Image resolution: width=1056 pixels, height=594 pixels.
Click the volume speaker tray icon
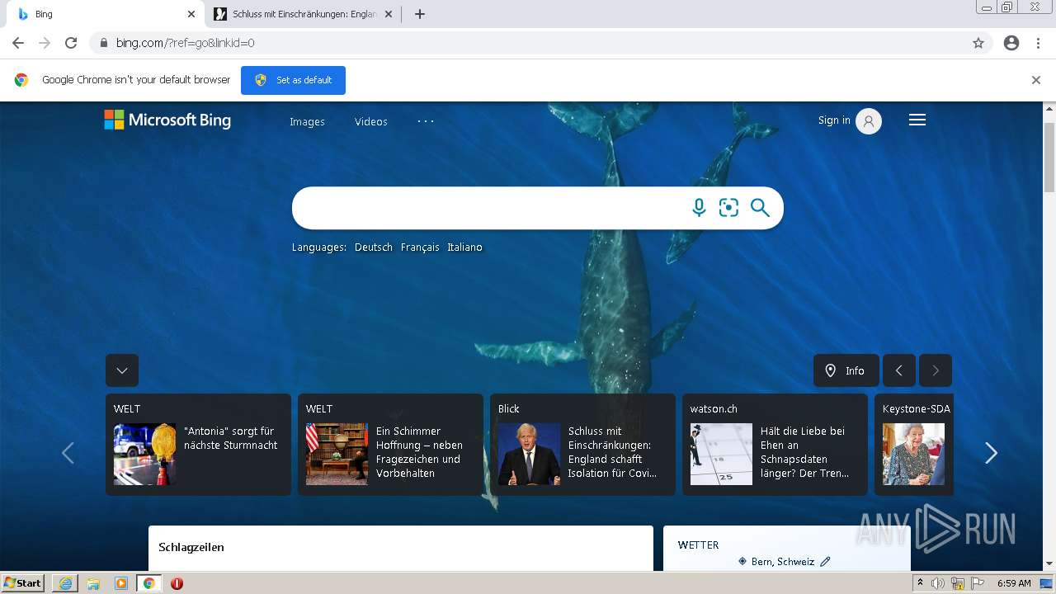pos(938,583)
